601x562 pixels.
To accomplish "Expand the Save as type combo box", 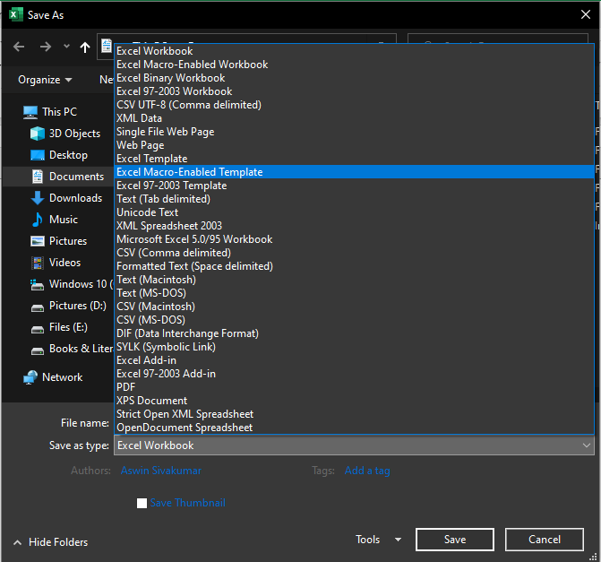I will click(x=354, y=445).
